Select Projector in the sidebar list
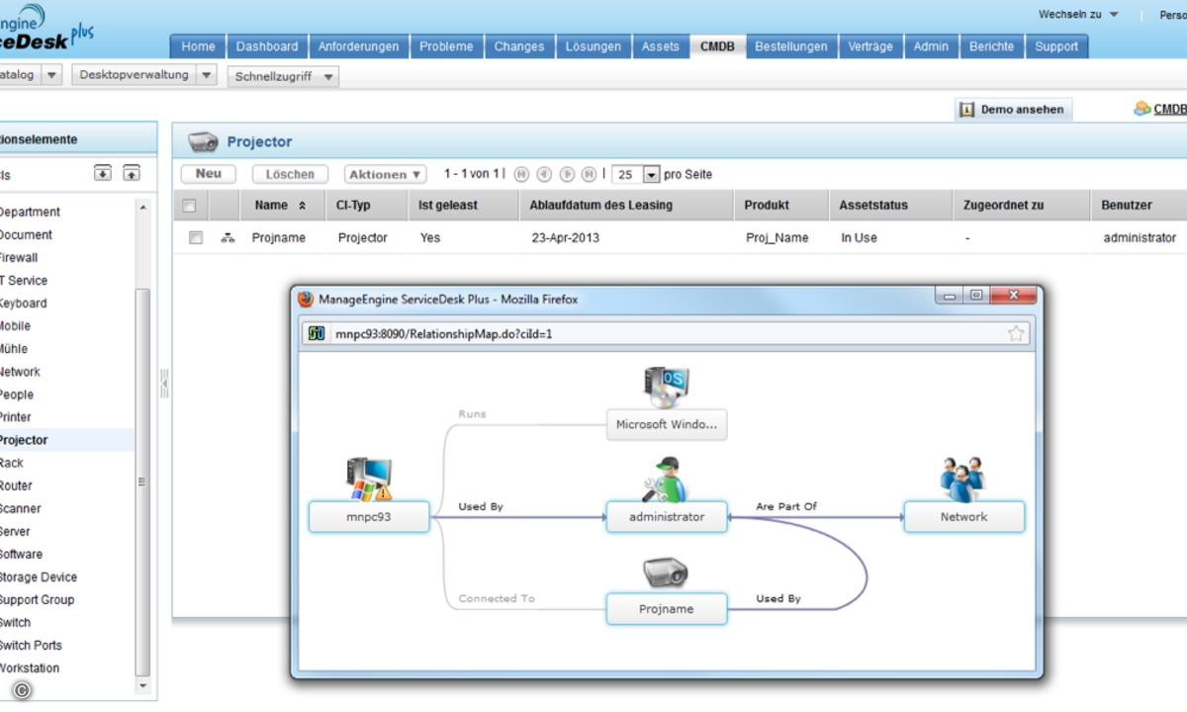Screen dimensions: 1187x712 (x=23, y=440)
